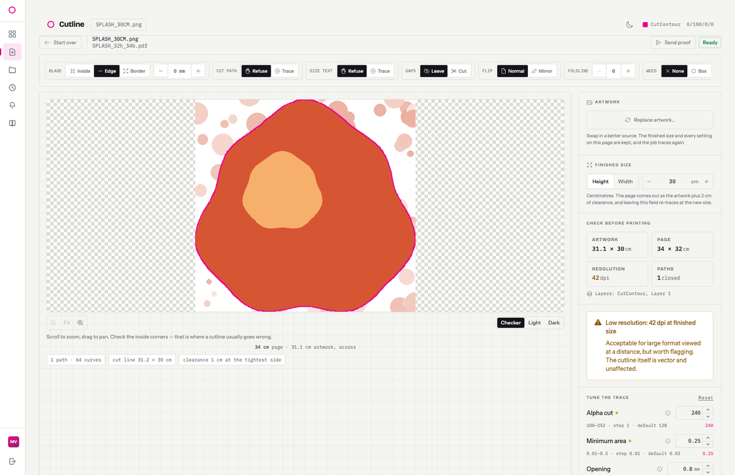The width and height of the screenshot is (735, 475).
Task: Click the MV user avatar
Action: tap(13, 442)
